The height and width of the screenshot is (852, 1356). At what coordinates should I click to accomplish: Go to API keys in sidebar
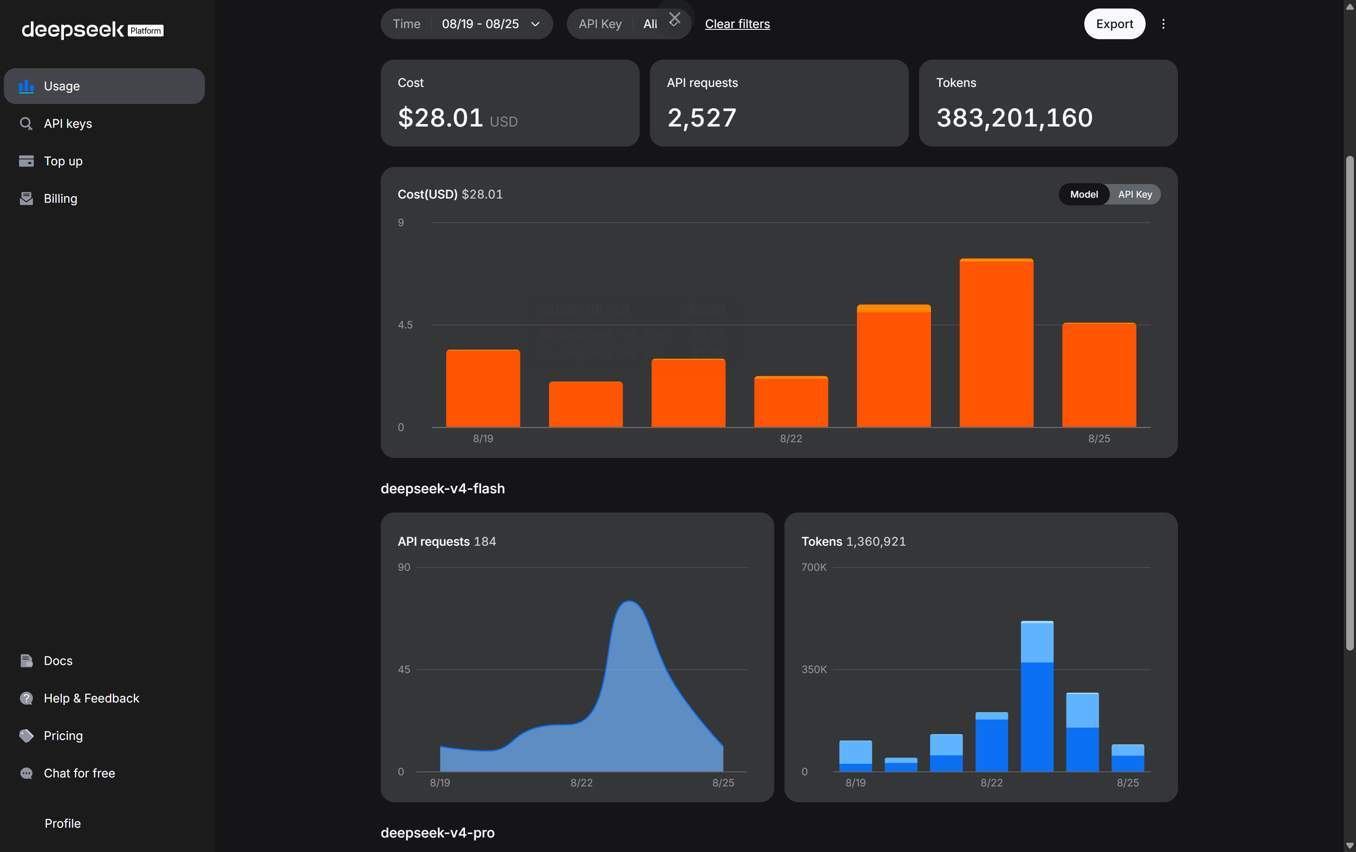point(104,123)
